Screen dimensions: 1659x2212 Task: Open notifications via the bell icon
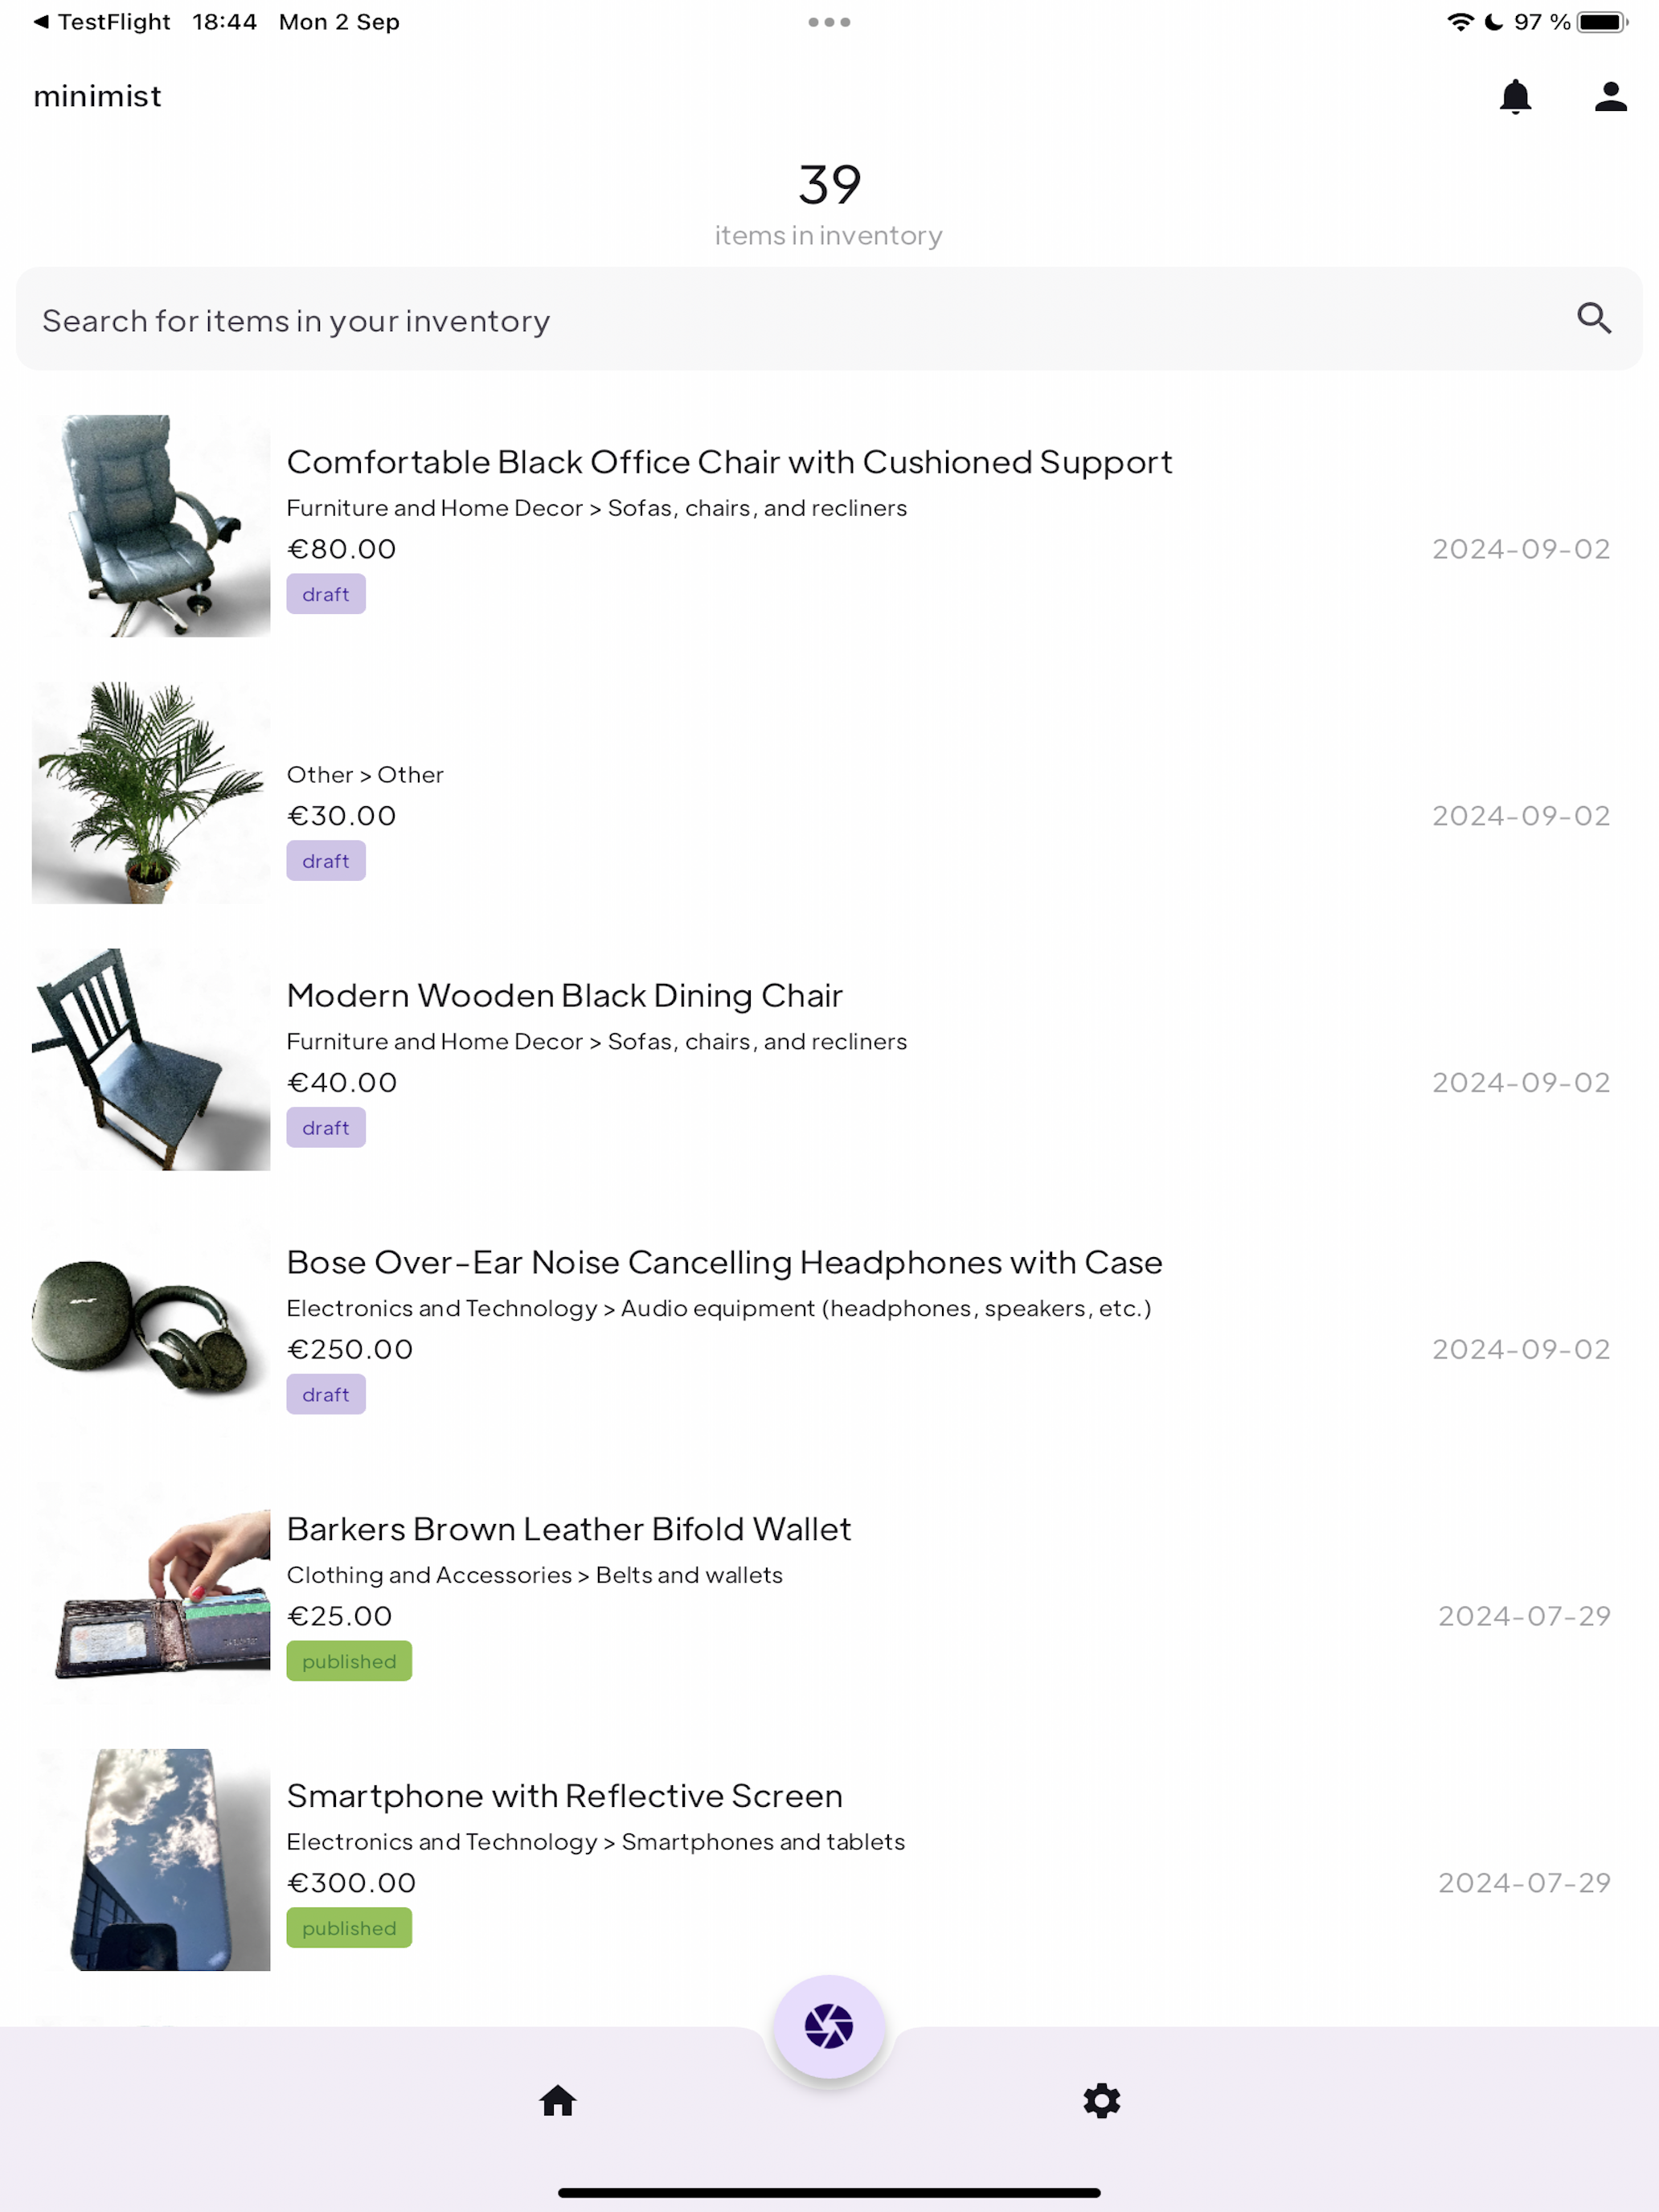point(1515,96)
